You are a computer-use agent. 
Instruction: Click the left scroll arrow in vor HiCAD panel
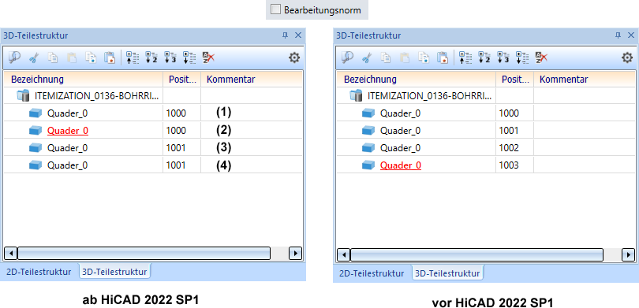(x=343, y=254)
